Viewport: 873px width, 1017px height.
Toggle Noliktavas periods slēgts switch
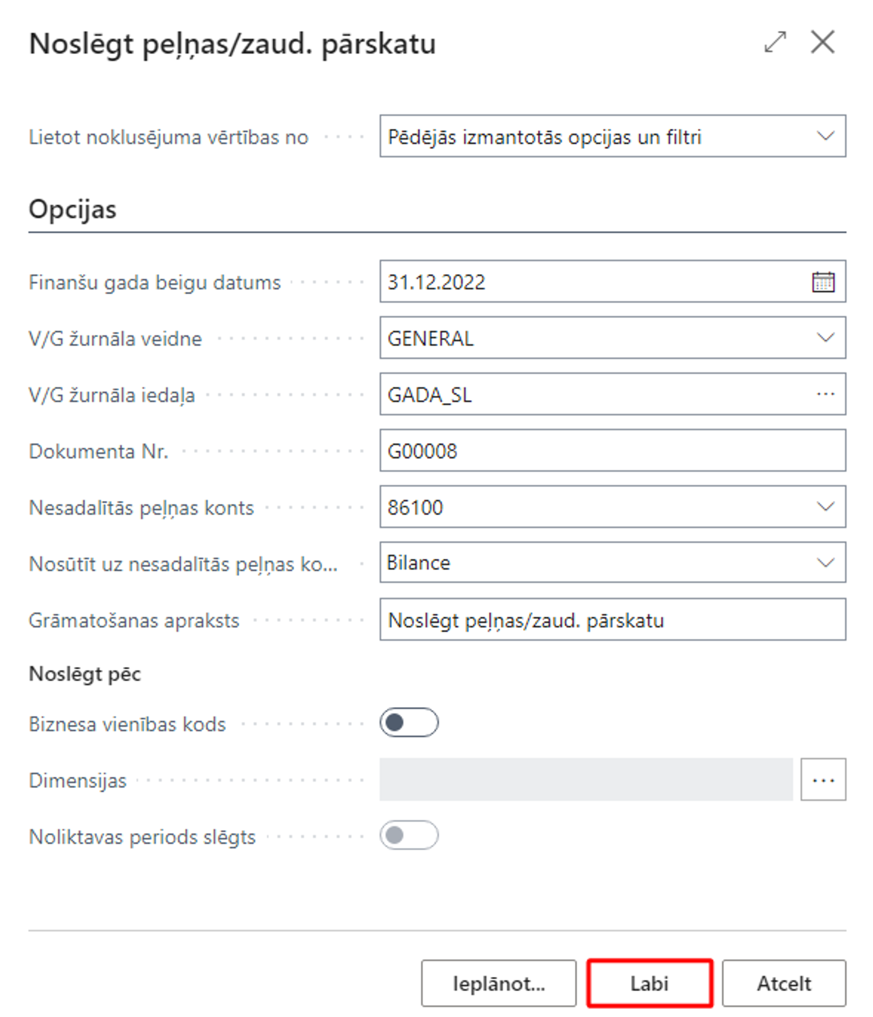(409, 835)
